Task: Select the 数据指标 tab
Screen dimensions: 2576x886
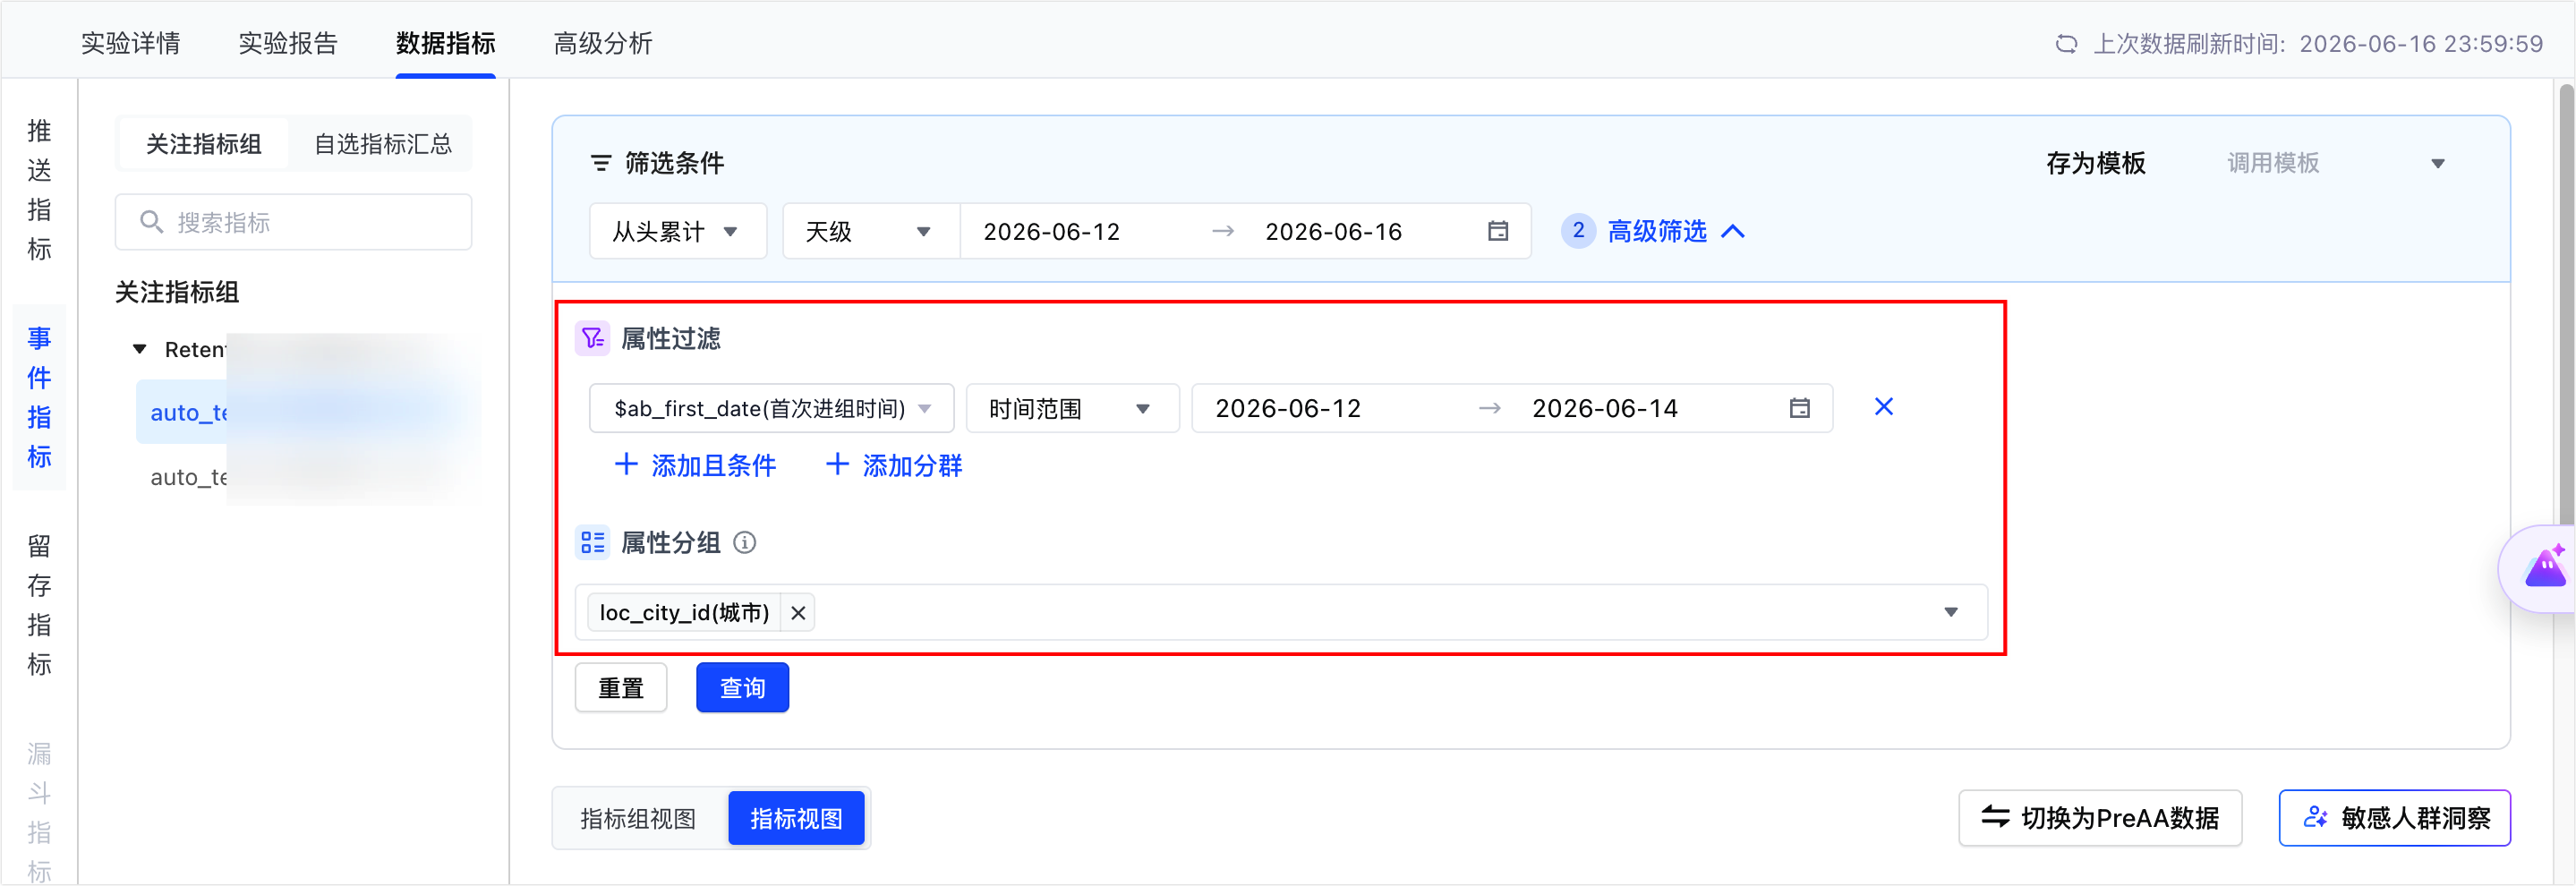Action: click(x=446, y=43)
